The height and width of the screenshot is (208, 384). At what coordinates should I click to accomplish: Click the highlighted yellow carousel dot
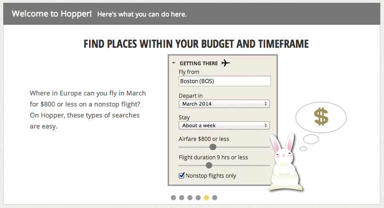(x=207, y=198)
